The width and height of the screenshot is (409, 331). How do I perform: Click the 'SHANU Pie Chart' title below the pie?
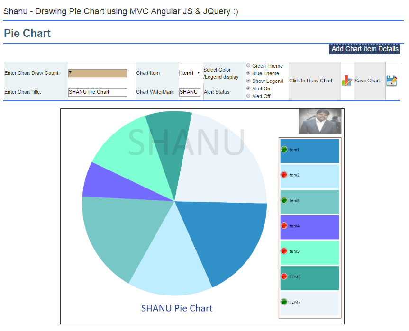click(177, 308)
